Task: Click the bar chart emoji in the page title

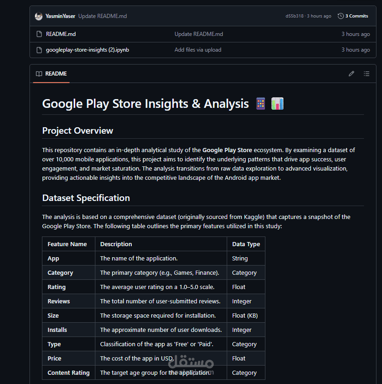Action: [x=277, y=103]
